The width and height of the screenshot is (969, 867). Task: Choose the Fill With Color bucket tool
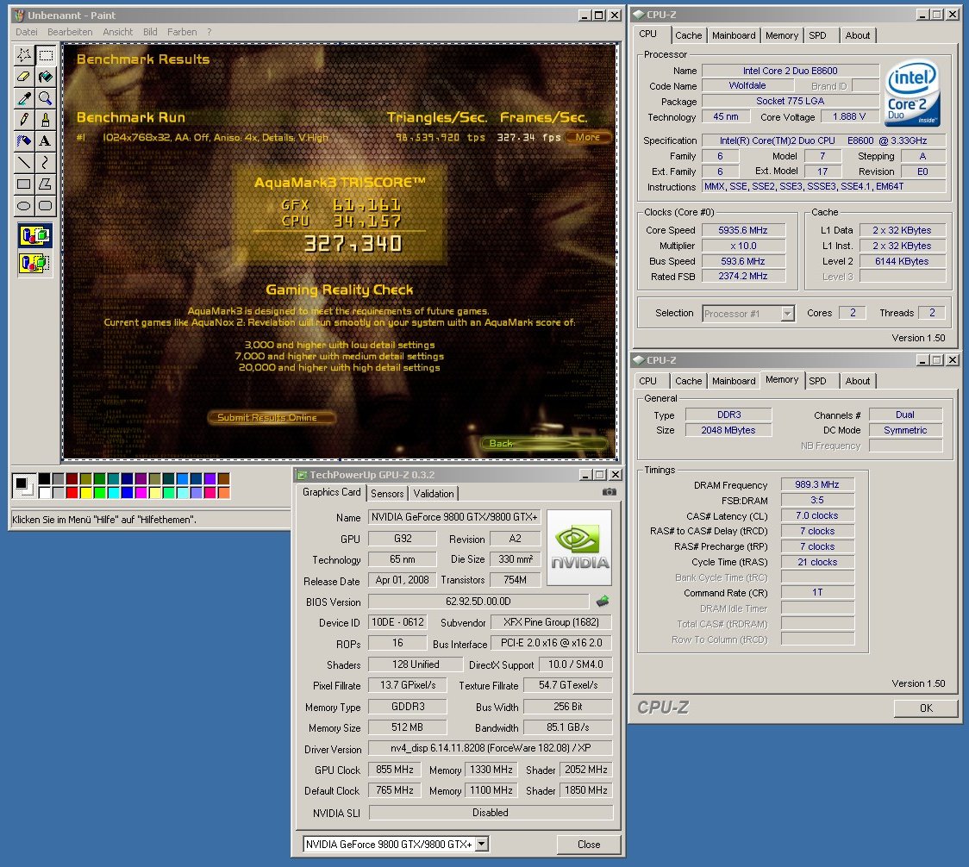pyautogui.click(x=46, y=77)
